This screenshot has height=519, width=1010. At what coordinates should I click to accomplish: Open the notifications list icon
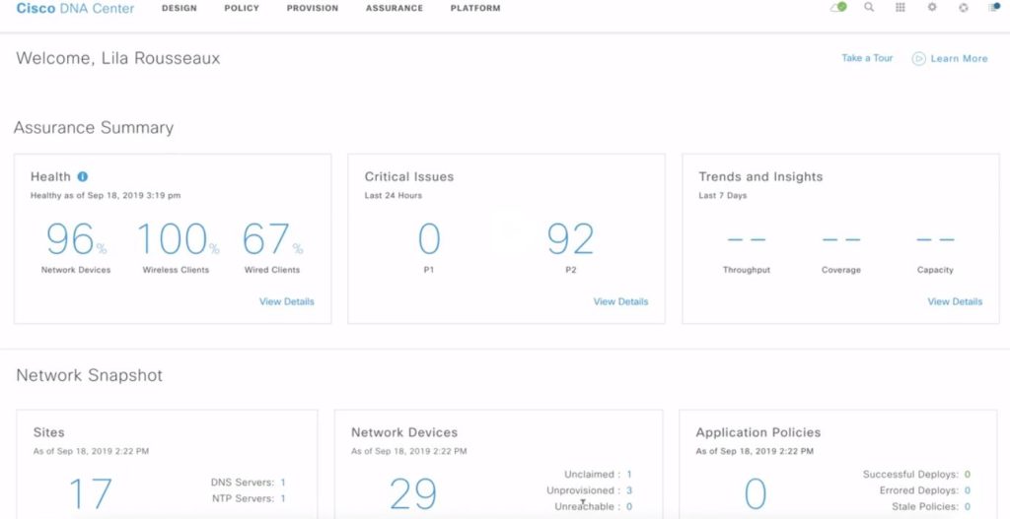point(994,8)
